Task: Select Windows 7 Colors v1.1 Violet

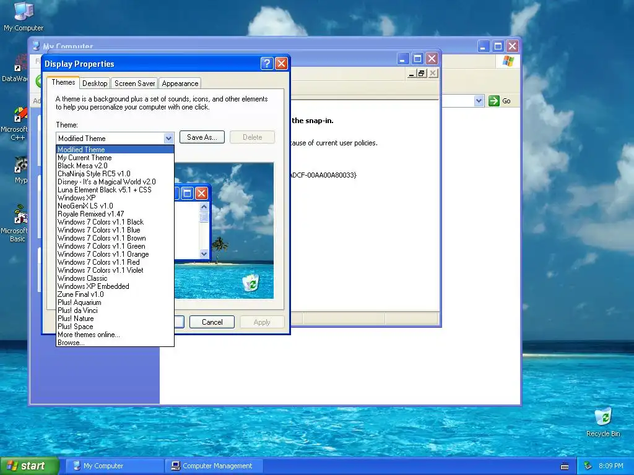Action: point(115,270)
